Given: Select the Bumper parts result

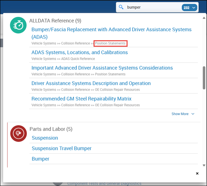Looking at the screenshot, I should point(40,159).
